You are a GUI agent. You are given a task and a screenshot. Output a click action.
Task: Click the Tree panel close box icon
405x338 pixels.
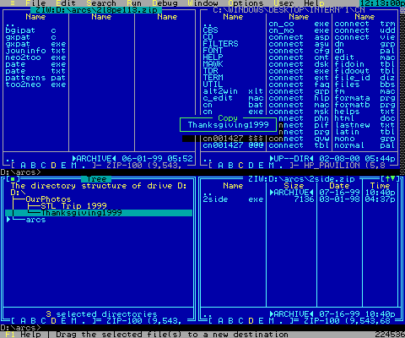(x=13, y=179)
